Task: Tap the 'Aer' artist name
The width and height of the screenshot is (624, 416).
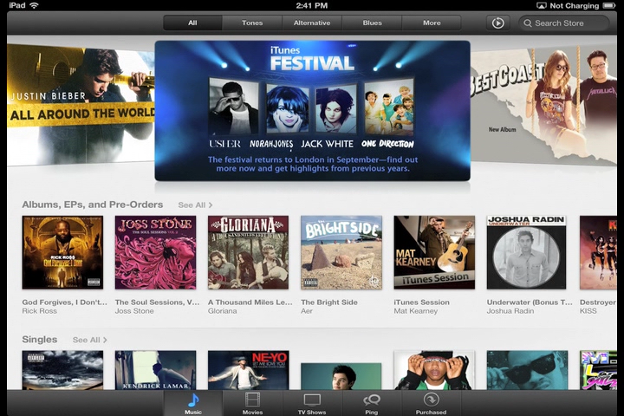Action: 307,311
